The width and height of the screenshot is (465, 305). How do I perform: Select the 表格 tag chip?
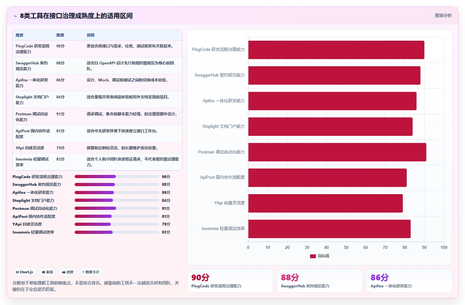tap(47, 272)
